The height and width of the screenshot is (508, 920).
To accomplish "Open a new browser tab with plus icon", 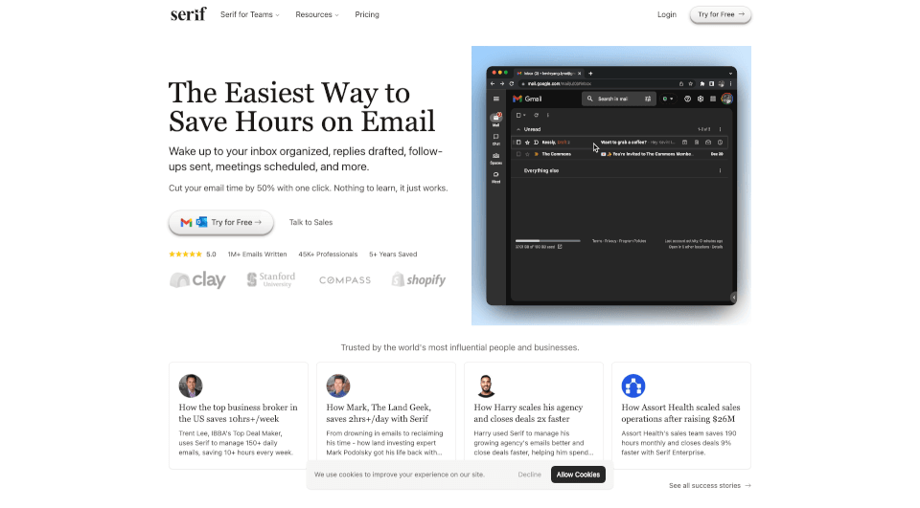I will pos(590,74).
